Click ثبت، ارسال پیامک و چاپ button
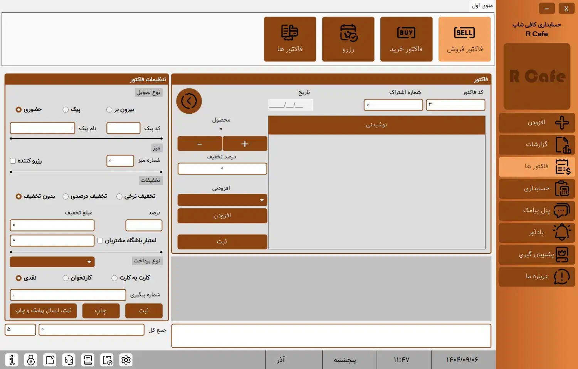Viewport: 578px width, 369px height. click(43, 311)
